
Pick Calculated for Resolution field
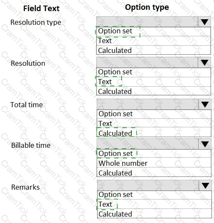point(154,91)
